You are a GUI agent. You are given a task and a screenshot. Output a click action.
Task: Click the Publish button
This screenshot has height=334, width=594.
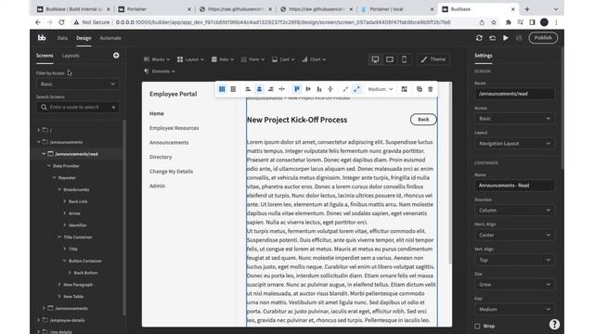tap(543, 38)
